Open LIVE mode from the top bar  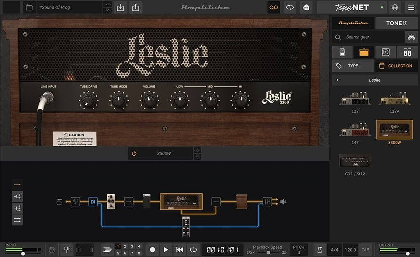point(306,7)
